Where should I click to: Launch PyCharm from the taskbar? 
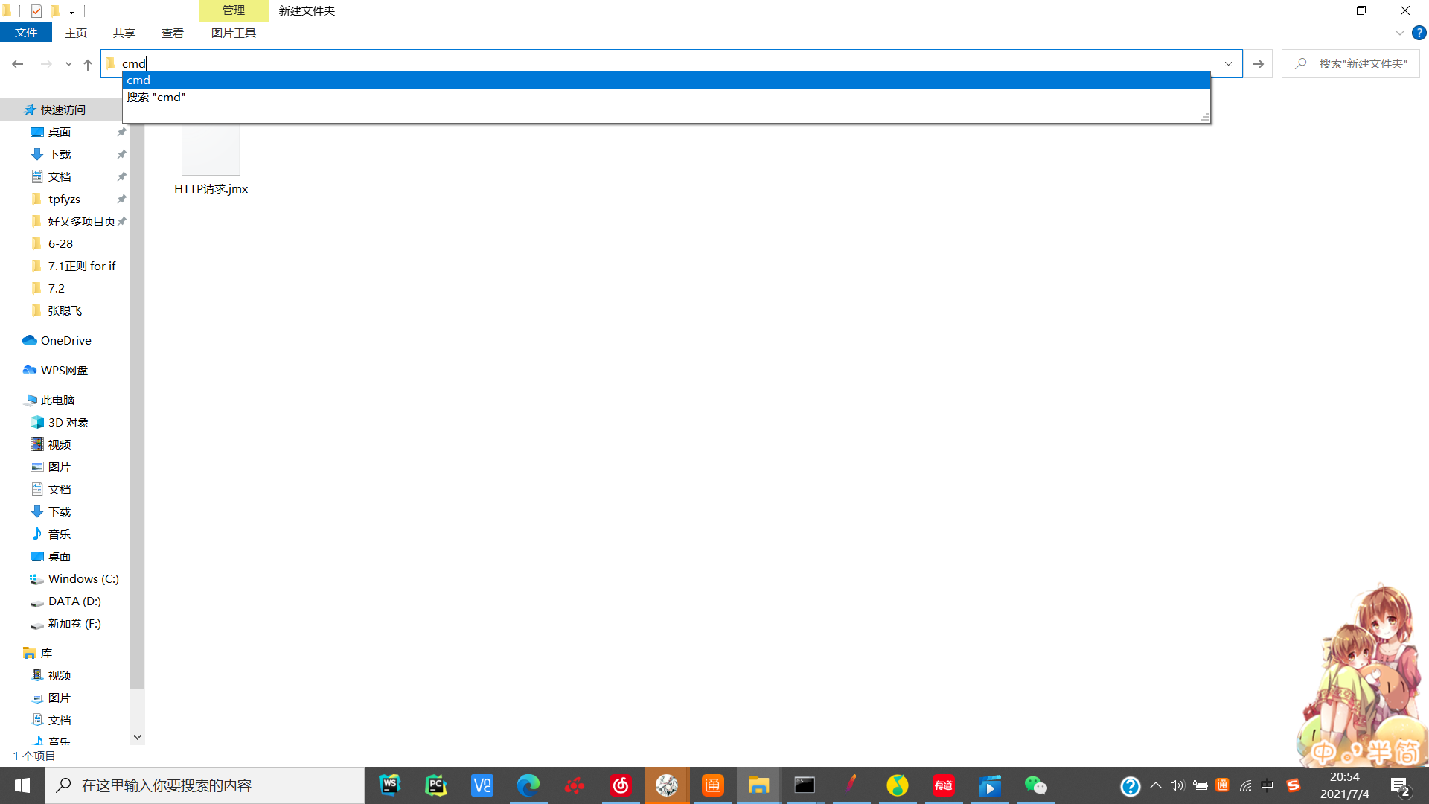click(436, 785)
